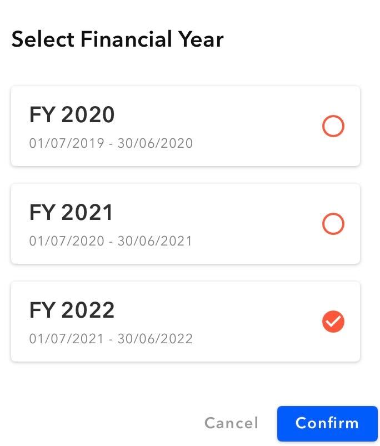Image resolution: width=380 pixels, height=446 pixels.
Task: Click the "FY 2020" heading text
Action: (x=72, y=115)
